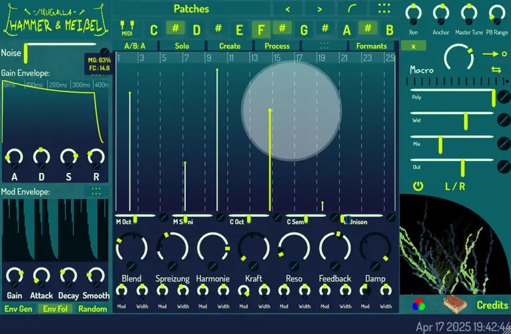
Task: Enable the Solo mode toggle
Action: pyautogui.click(x=182, y=46)
